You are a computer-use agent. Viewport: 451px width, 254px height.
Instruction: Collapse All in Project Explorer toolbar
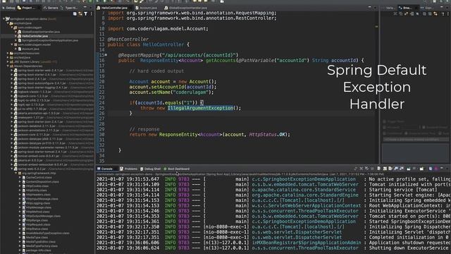click(75, 13)
